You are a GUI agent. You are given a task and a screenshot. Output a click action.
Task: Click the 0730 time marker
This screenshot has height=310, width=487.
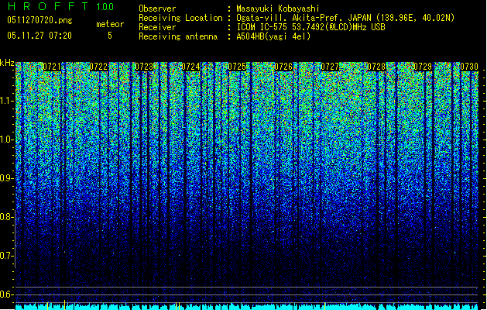tap(469, 67)
